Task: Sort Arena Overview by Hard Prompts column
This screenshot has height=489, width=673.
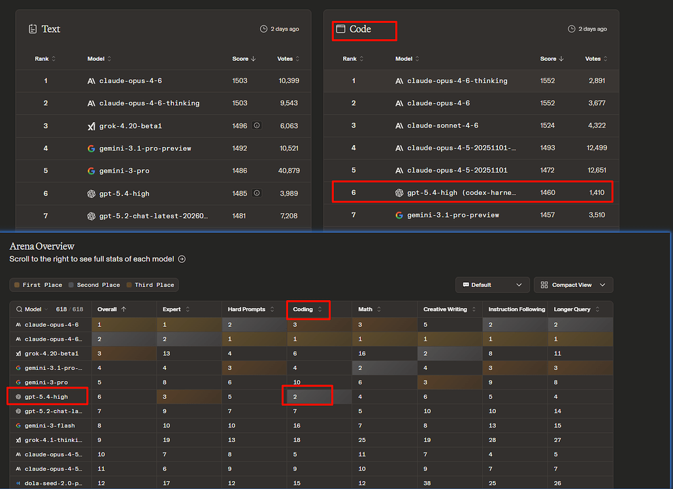Action: pyautogui.click(x=251, y=309)
